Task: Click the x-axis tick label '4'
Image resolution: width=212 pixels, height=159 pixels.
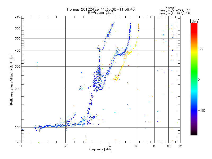Action: point(110,146)
